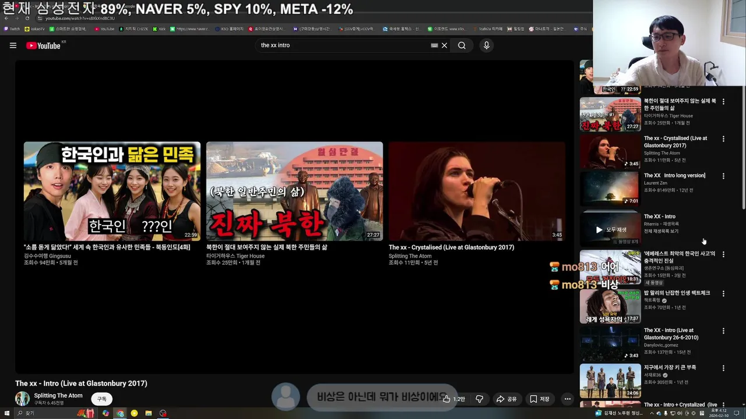Open more actions ellipsis under video

pyautogui.click(x=567, y=399)
